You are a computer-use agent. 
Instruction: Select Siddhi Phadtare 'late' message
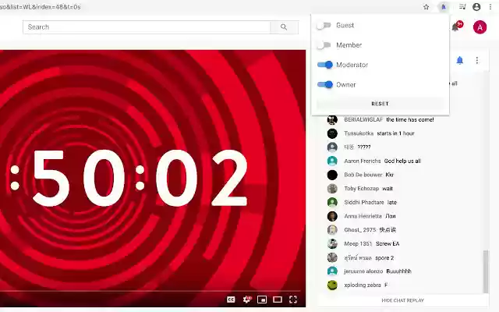point(391,202)
